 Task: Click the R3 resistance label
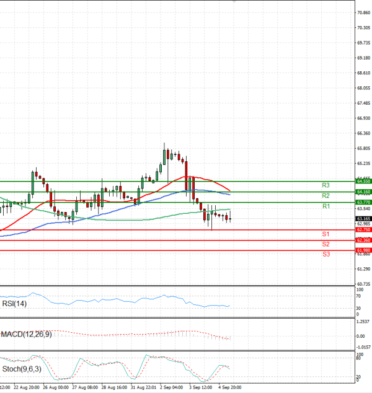(x=325, y=185)
